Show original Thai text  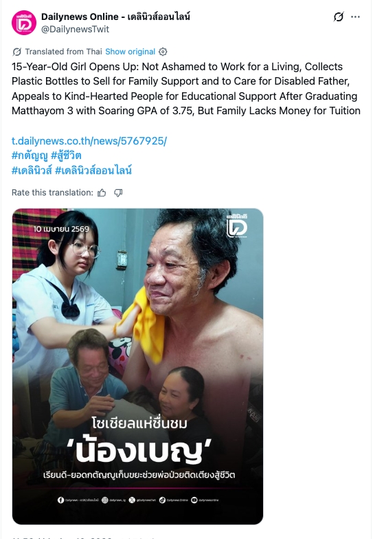(x=130, y=52)
